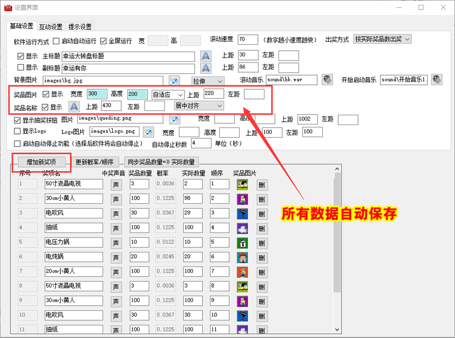Click 更新概率/顺序 button

pos(95,162)
